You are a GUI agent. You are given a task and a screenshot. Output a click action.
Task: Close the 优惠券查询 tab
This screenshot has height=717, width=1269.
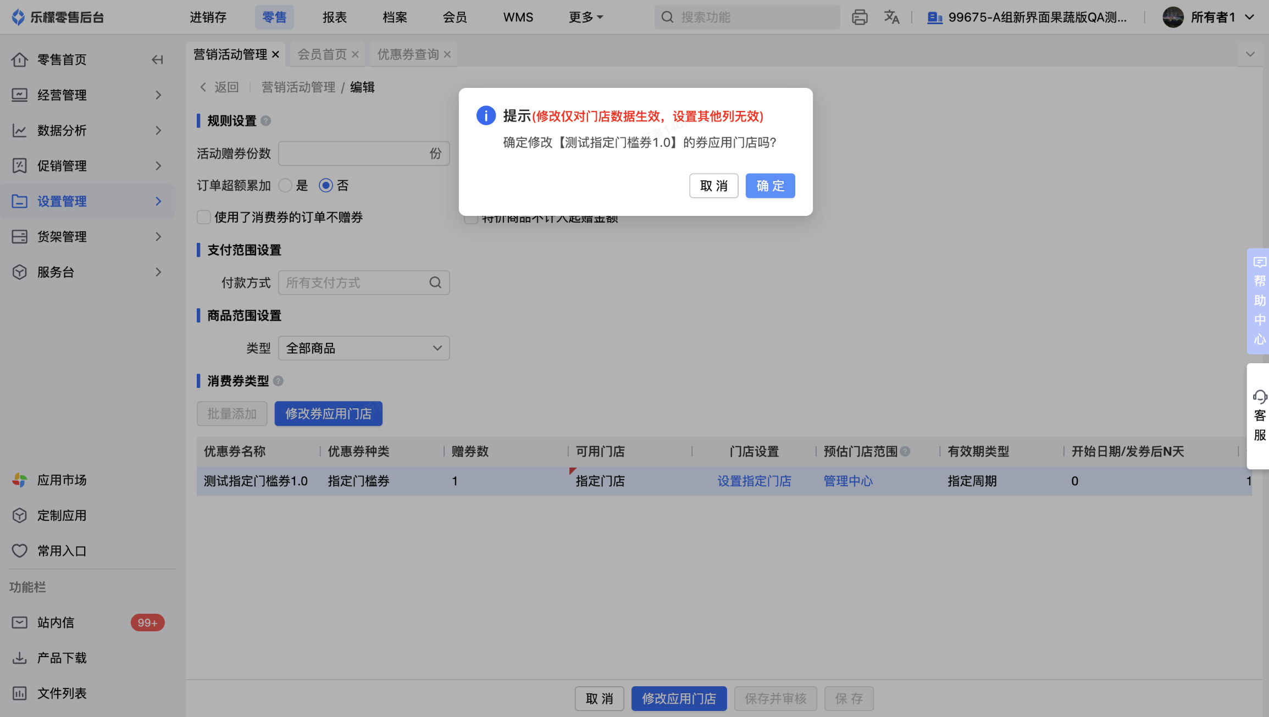tap(447, 54)
